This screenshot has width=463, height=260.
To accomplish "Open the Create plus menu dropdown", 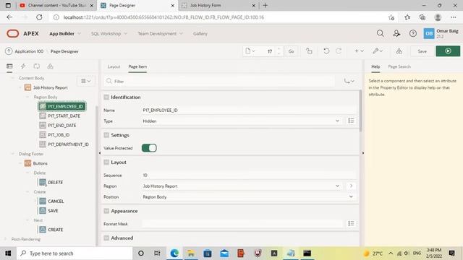I will point(359,51).
